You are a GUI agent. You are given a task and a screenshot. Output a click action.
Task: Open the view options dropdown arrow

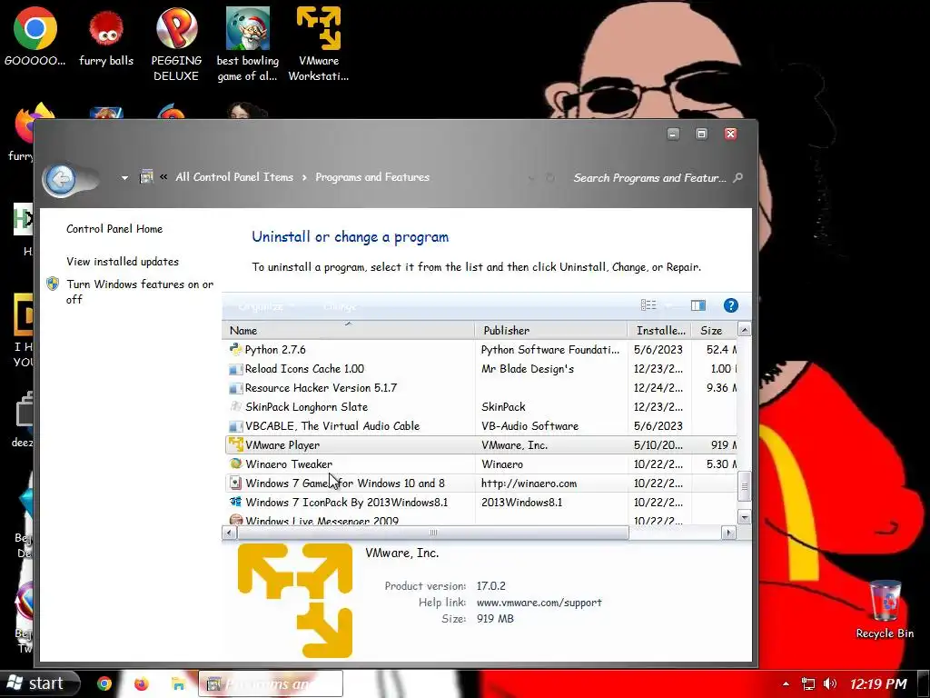[668, 305]
